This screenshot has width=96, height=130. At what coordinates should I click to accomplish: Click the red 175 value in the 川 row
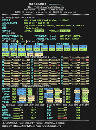[20, 78]
